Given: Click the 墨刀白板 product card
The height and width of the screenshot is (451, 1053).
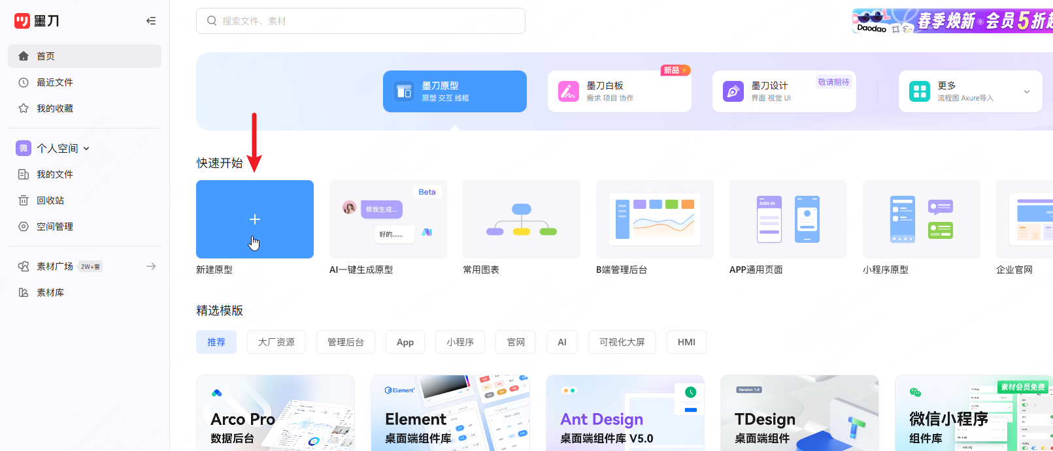Looking at the screenshot, I should tap(620, 91).
